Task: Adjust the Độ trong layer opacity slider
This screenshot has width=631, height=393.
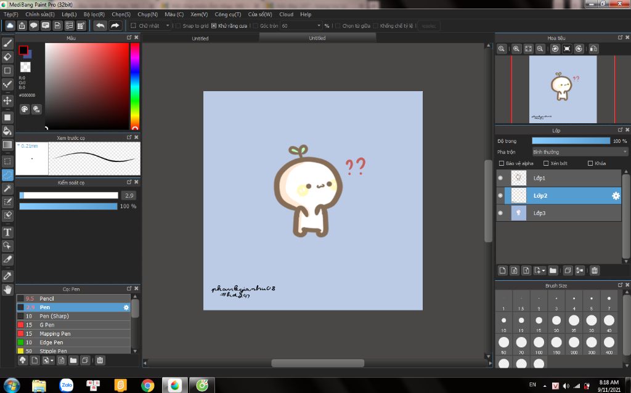Action: pos(571,141)
